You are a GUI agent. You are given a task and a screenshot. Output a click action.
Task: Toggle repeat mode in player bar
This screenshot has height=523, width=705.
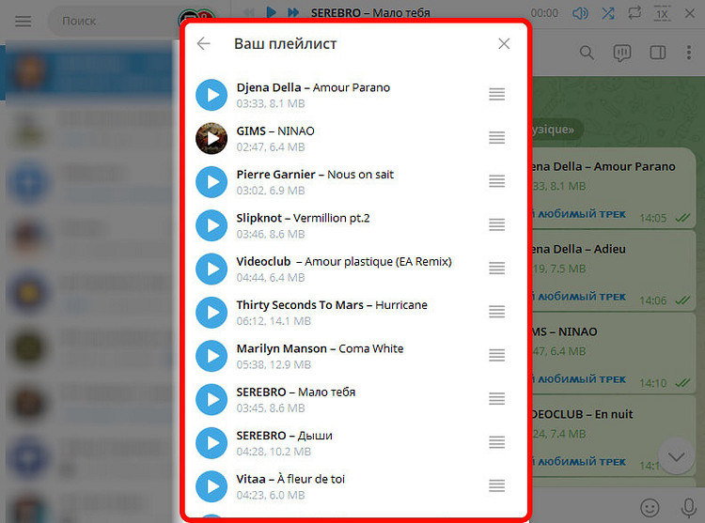click(635, 13)
